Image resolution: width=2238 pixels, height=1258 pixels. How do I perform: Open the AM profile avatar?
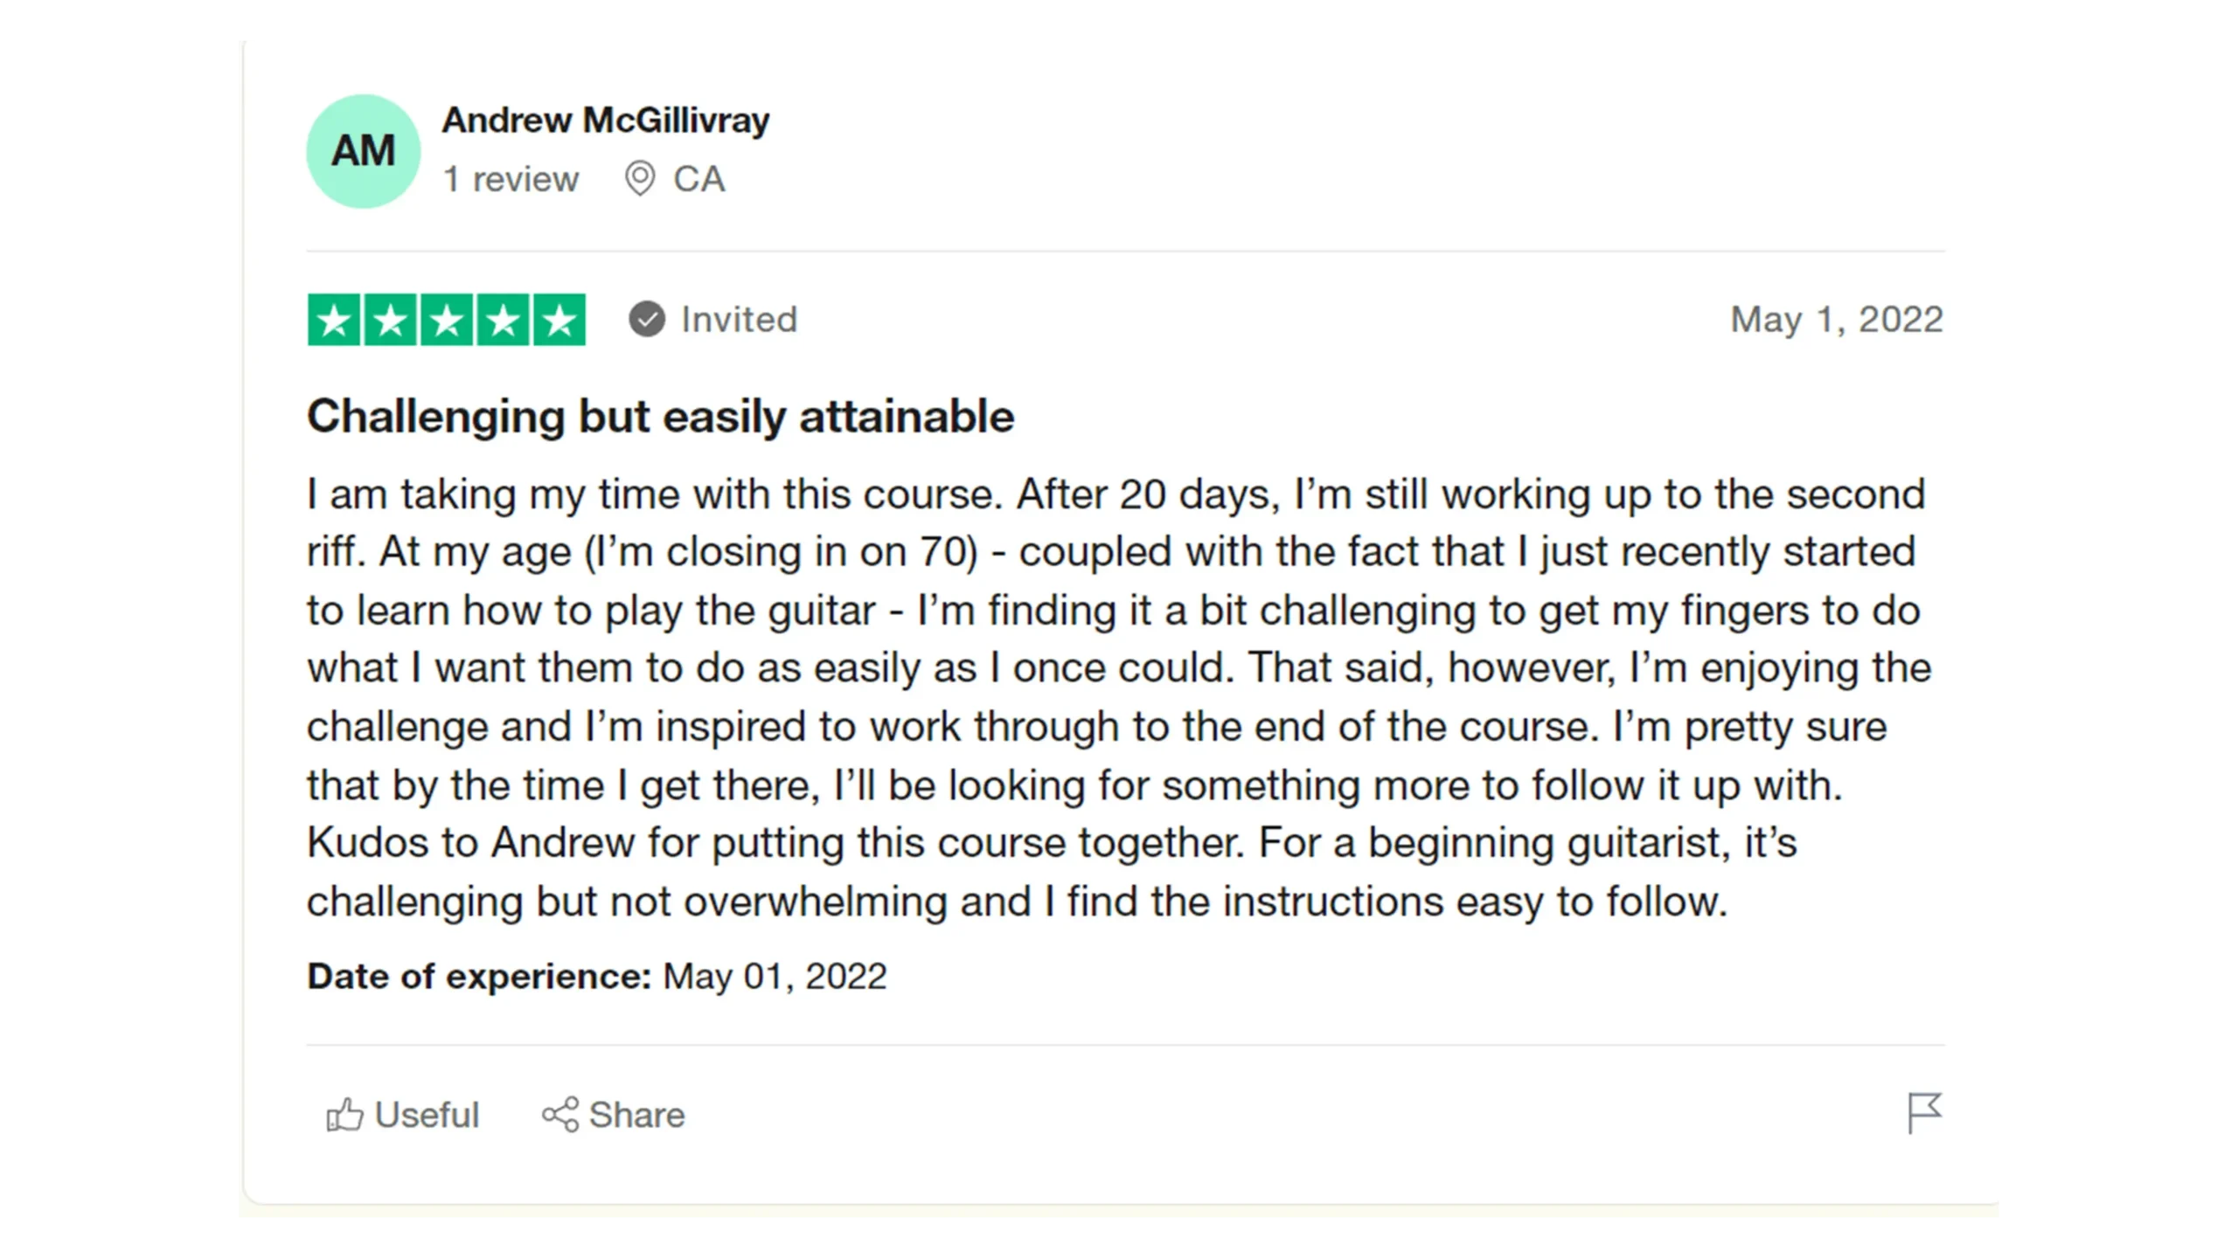pos(364,151)
